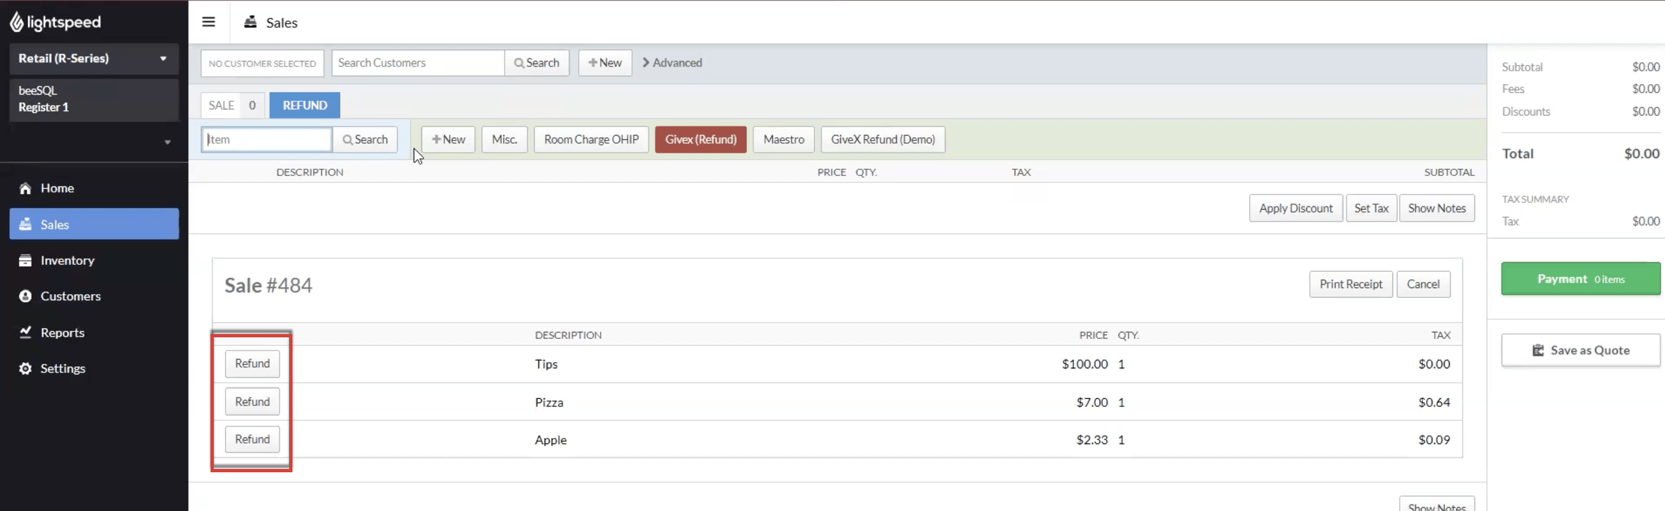This screenshot has height=511, width=1665.
Task: Open Settings gear in sidebar
Action: 25,368
